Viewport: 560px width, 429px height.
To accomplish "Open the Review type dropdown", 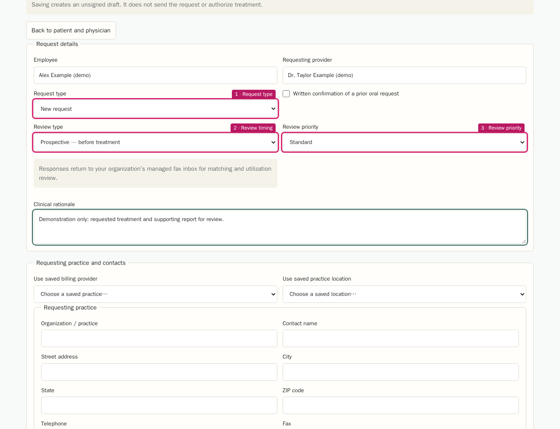I will [x=155, y=142].
